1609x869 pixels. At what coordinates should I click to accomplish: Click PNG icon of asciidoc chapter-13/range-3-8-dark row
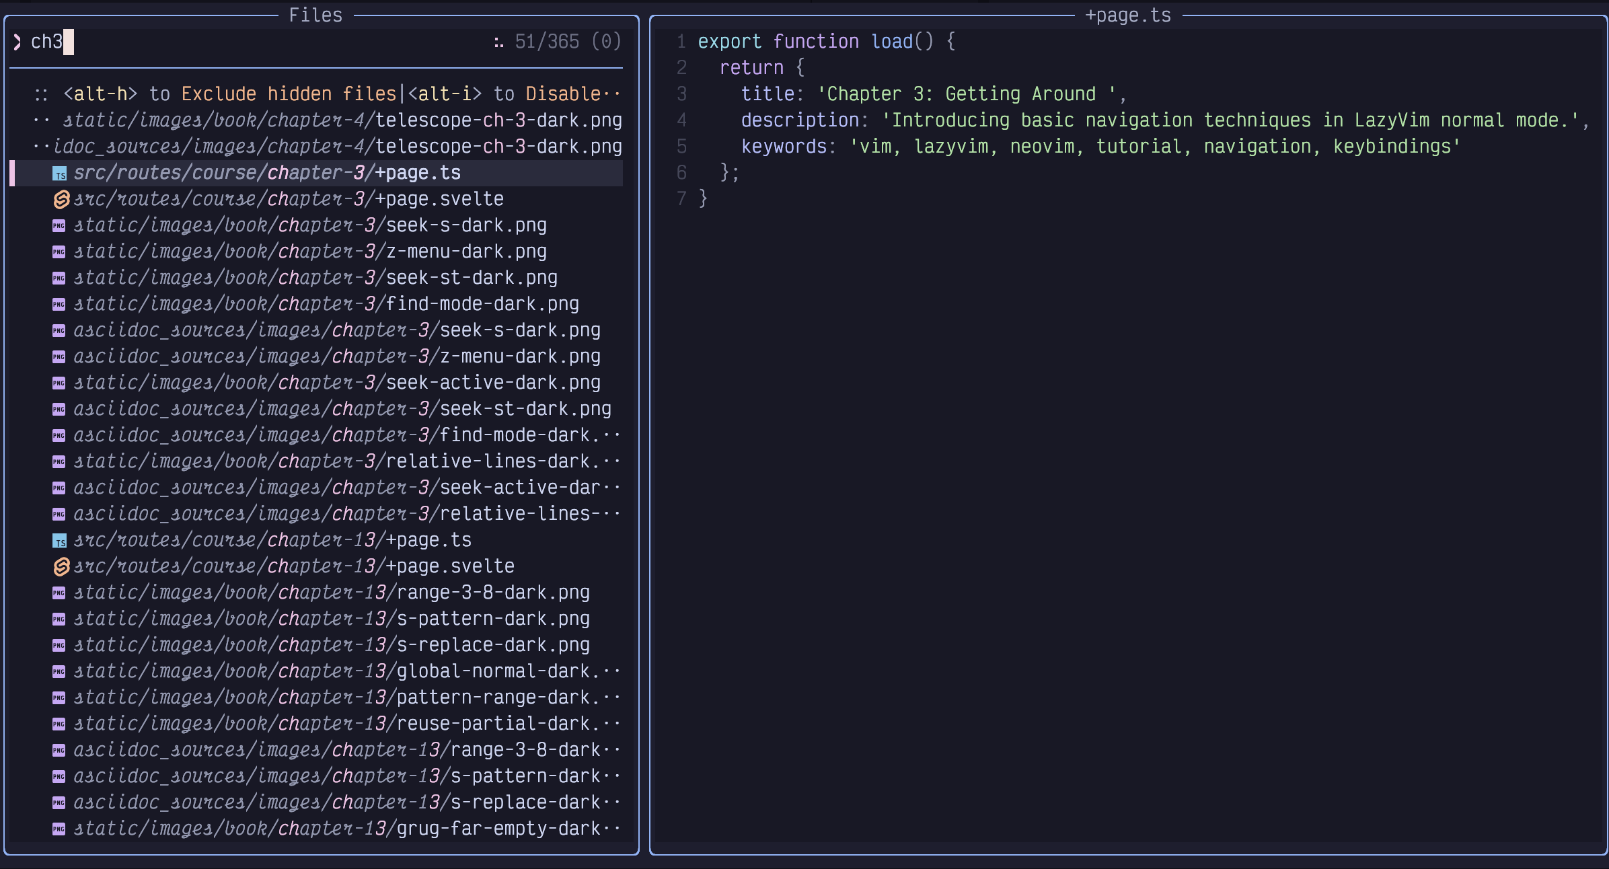click(59, 751)
